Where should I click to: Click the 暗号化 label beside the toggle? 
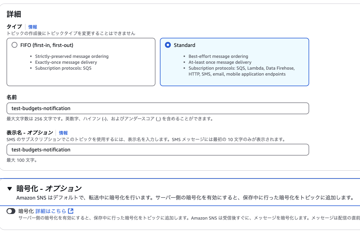pyautogui.click(x=26, y=211)
